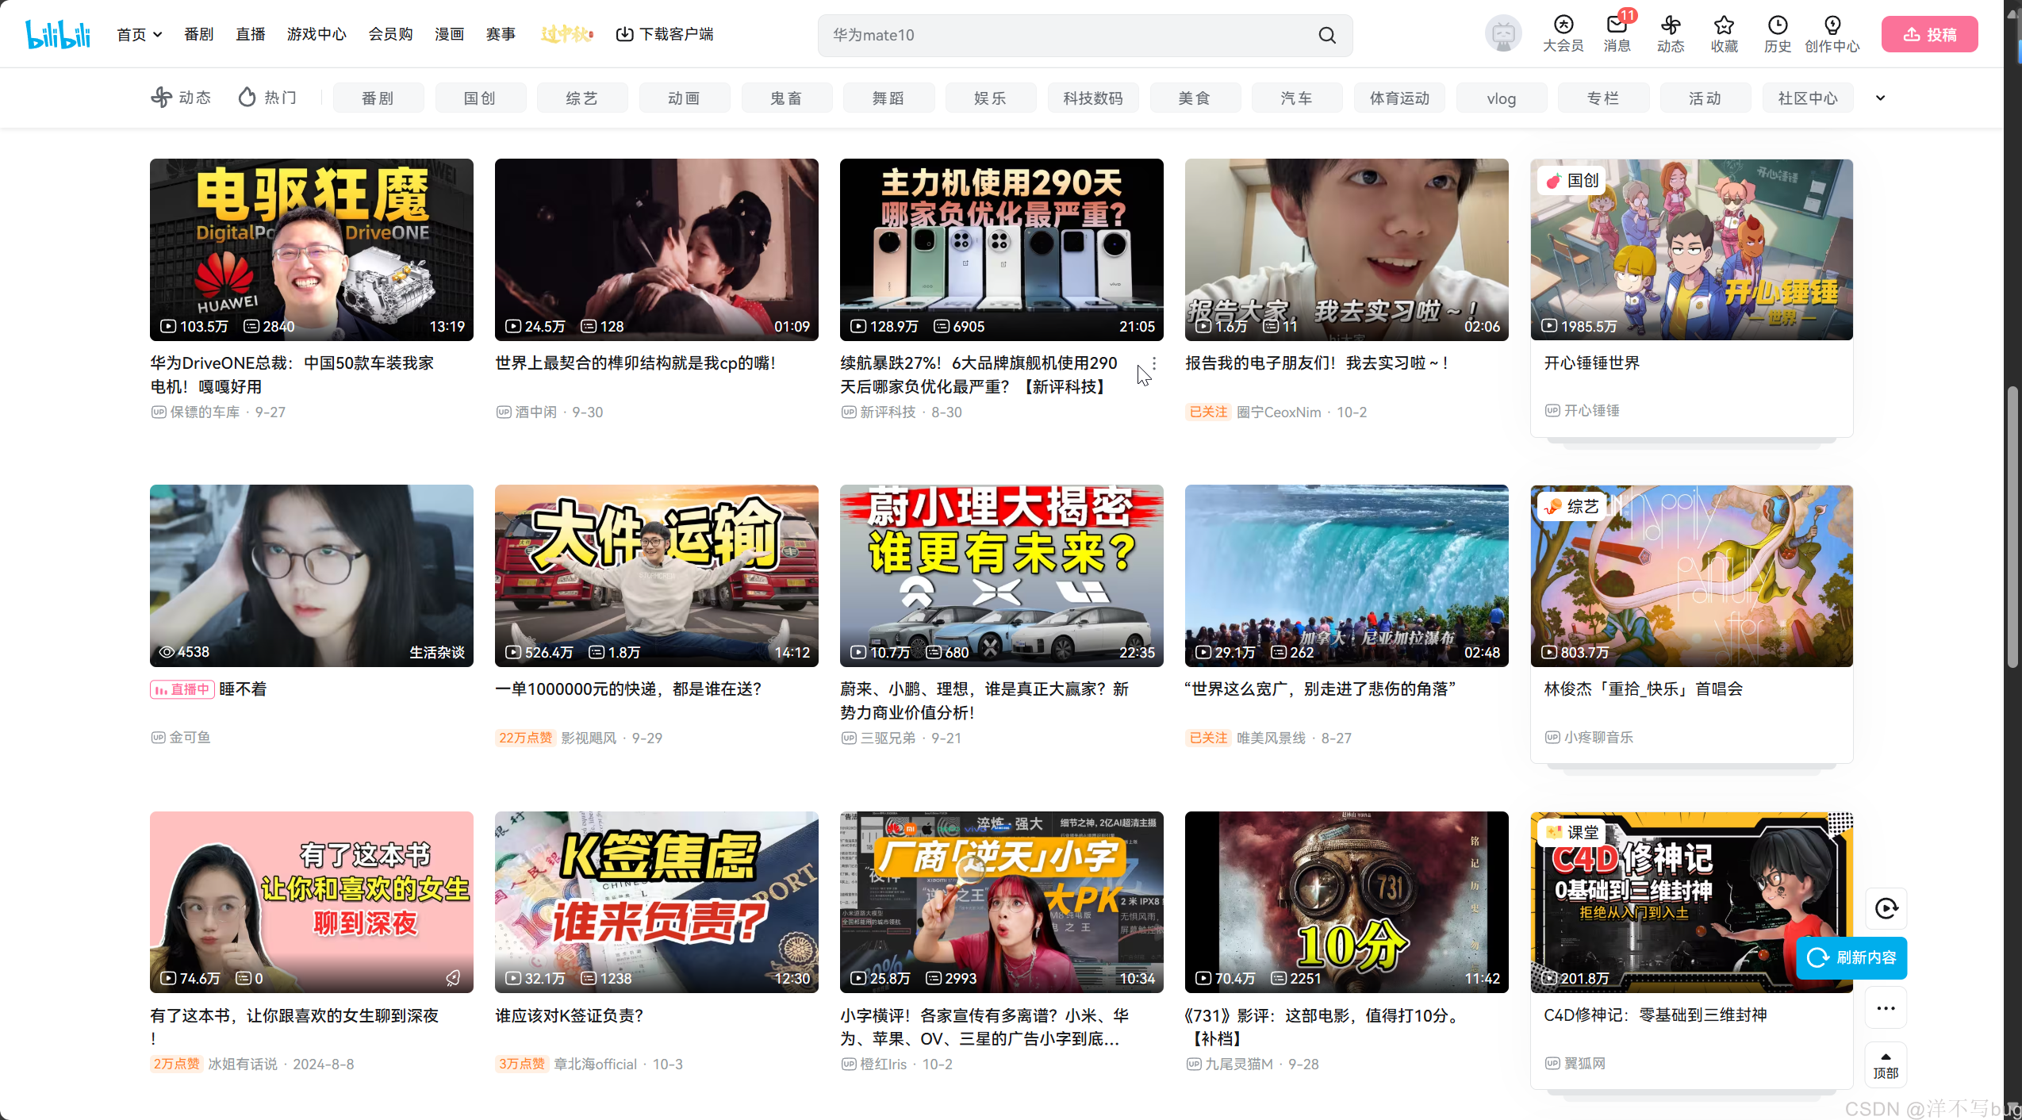Expand the 首页 dropdown arrow
Screen dimensions: 2022x1120
[158, 34]
